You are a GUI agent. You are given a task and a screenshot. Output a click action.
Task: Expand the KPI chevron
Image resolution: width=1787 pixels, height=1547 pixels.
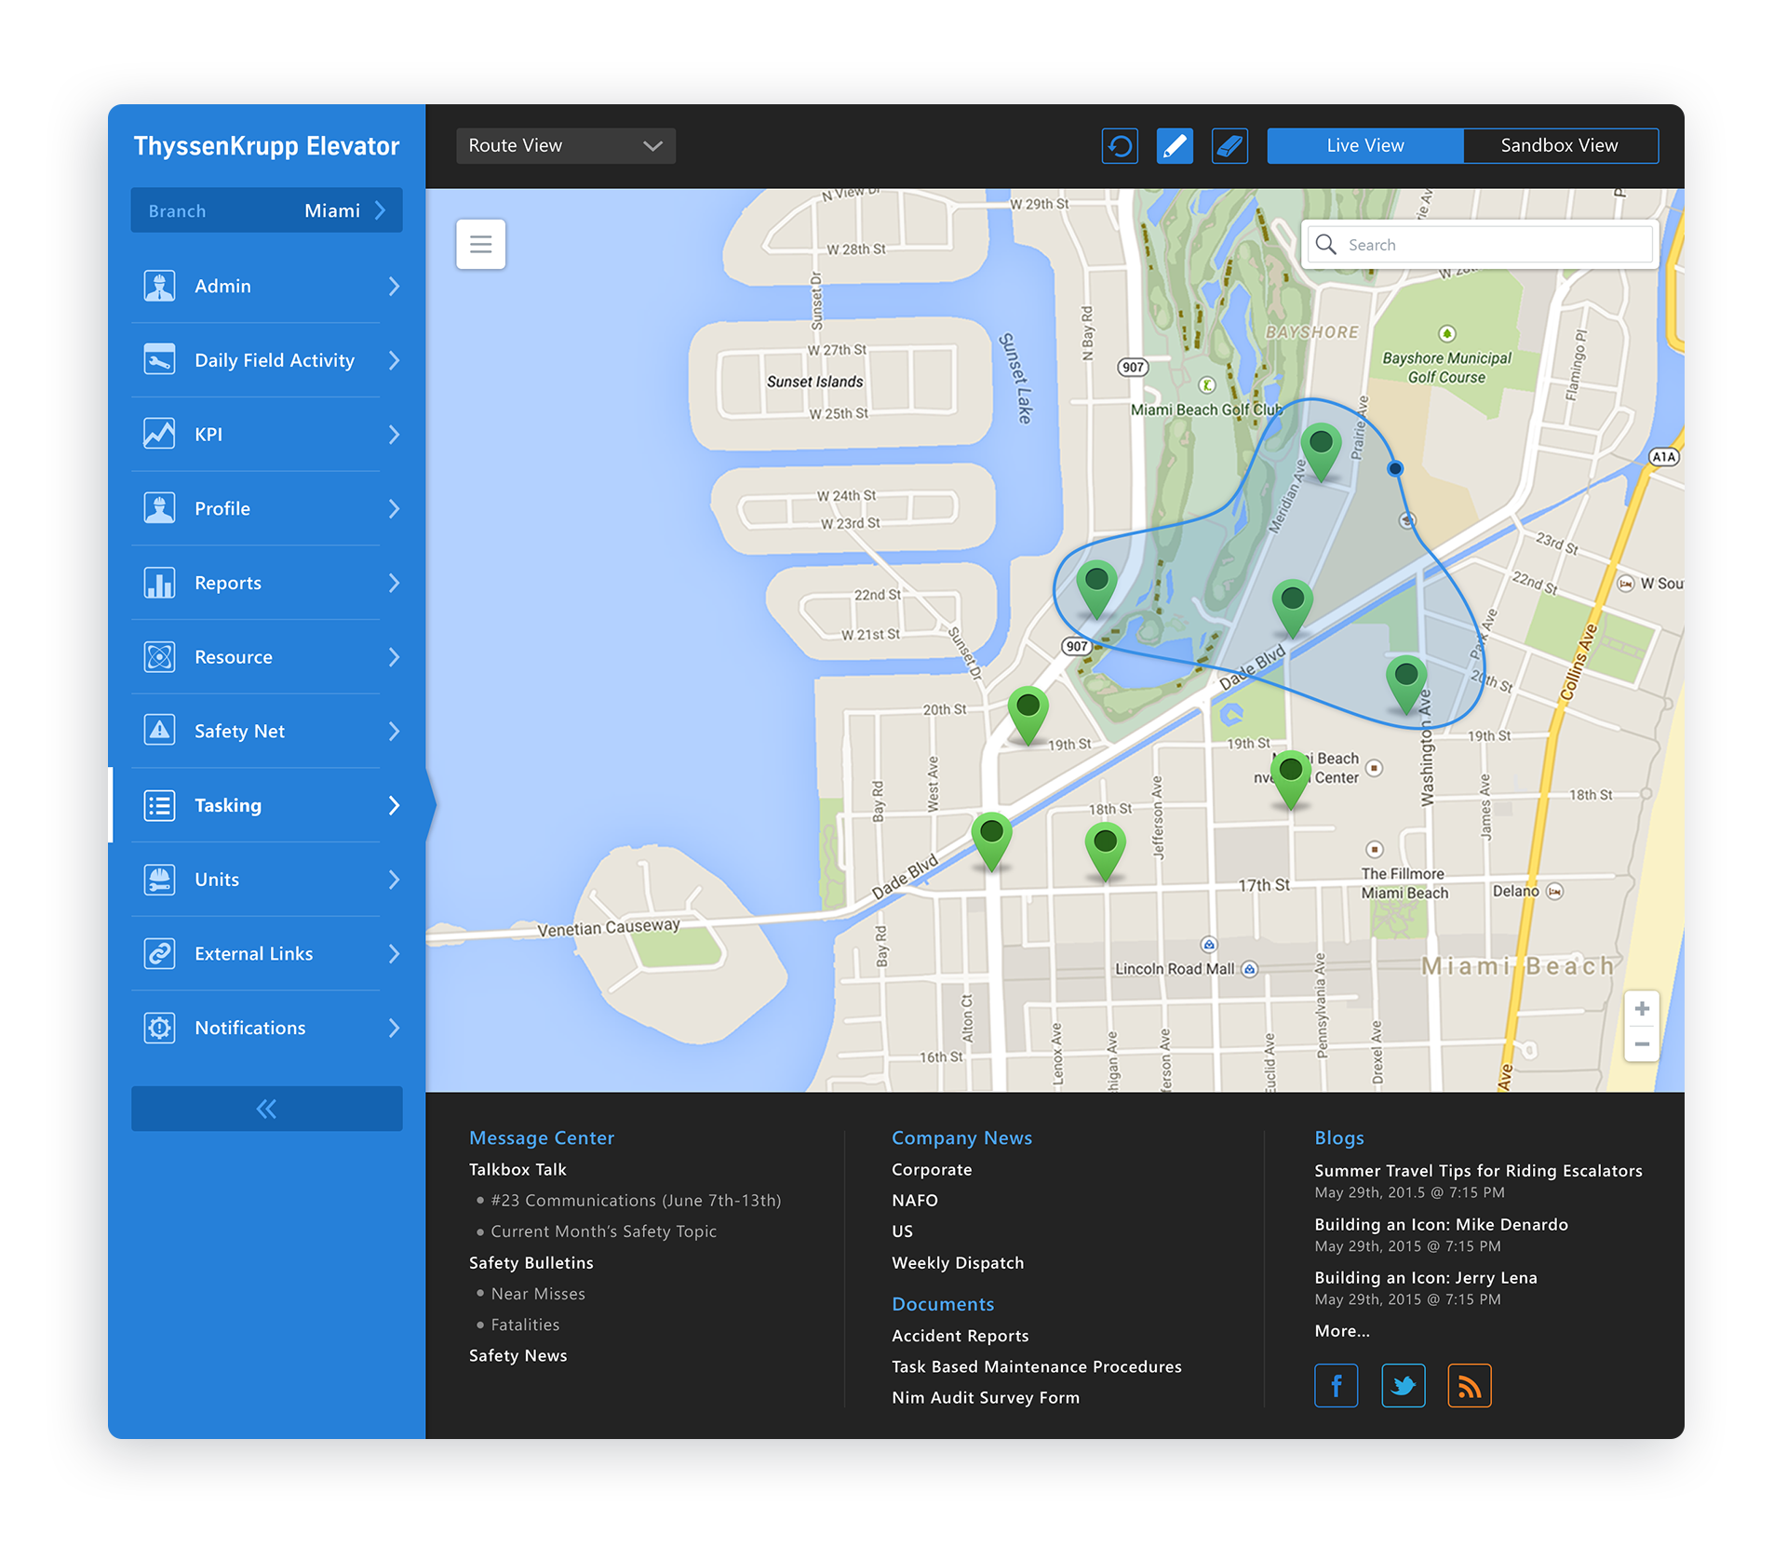394,435
